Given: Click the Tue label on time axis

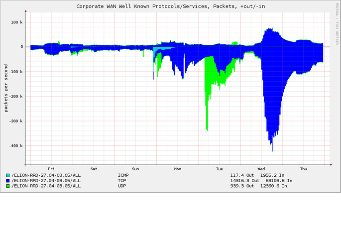Looking at the screenshot, I should click(x=220, y=169).
